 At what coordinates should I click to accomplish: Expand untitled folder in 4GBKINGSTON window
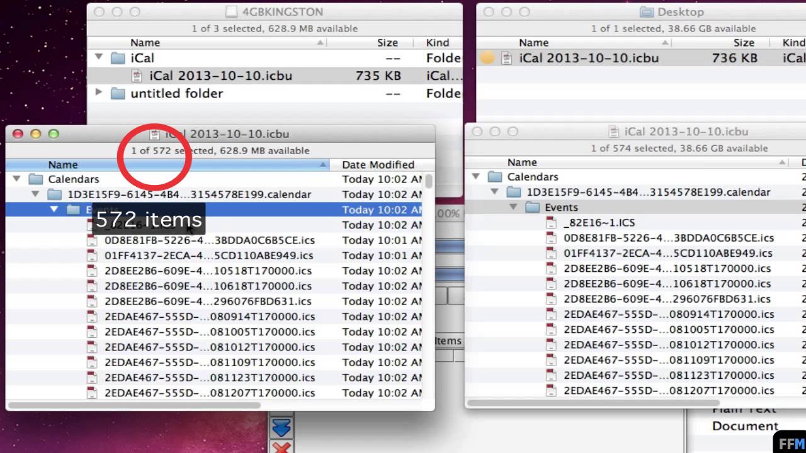coord(98,93)
